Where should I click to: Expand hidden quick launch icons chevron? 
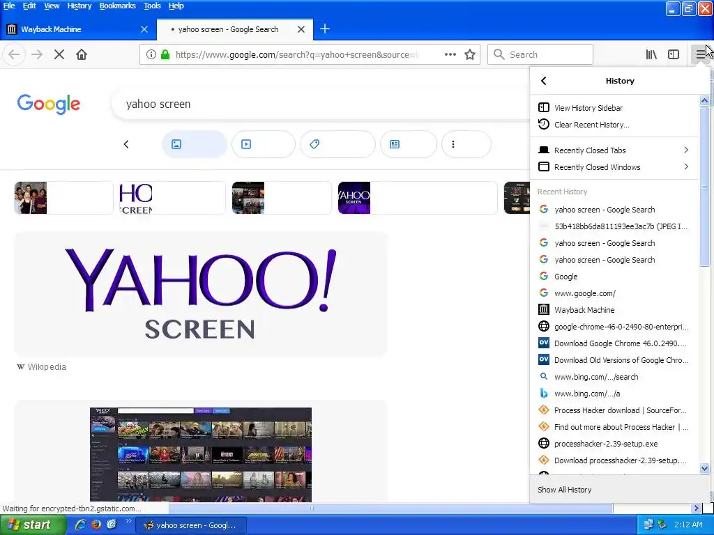pyautogui.click(x=128, y=521)
